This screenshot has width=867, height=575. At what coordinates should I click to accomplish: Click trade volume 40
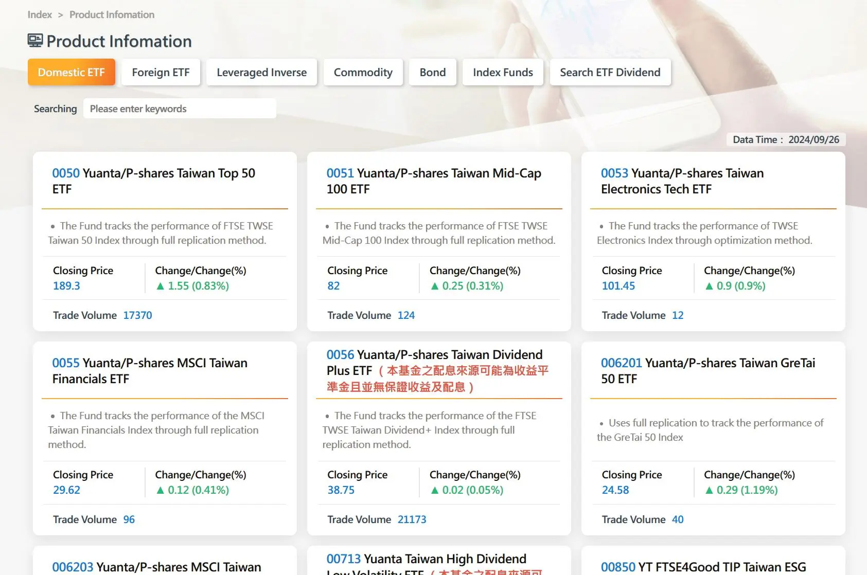[x=678, y=519]
